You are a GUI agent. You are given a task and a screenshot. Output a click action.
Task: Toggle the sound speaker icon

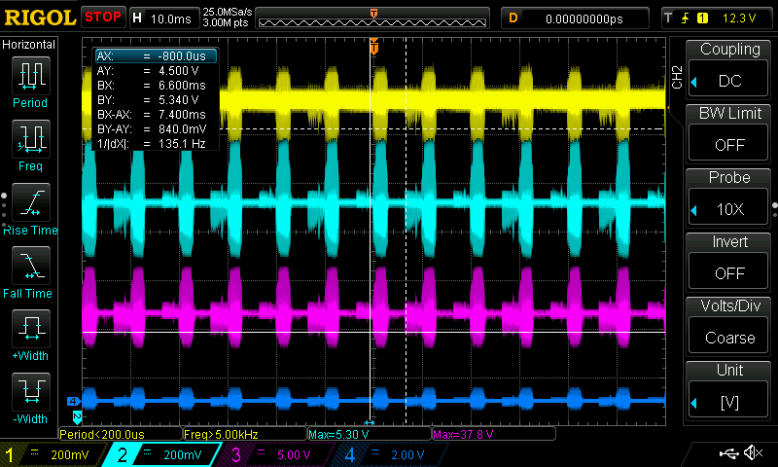coord(753,453)
